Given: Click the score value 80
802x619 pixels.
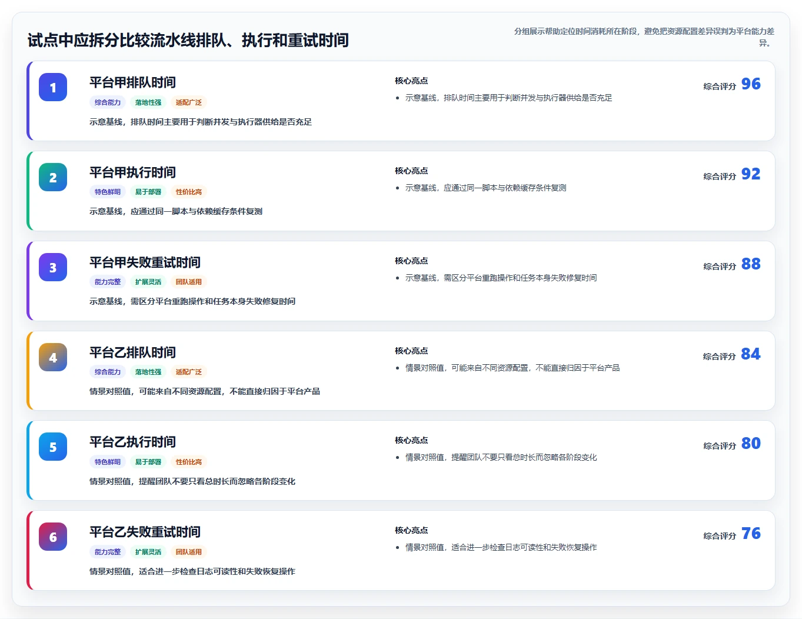Looking at the screenshot, I should coord(751,444).
